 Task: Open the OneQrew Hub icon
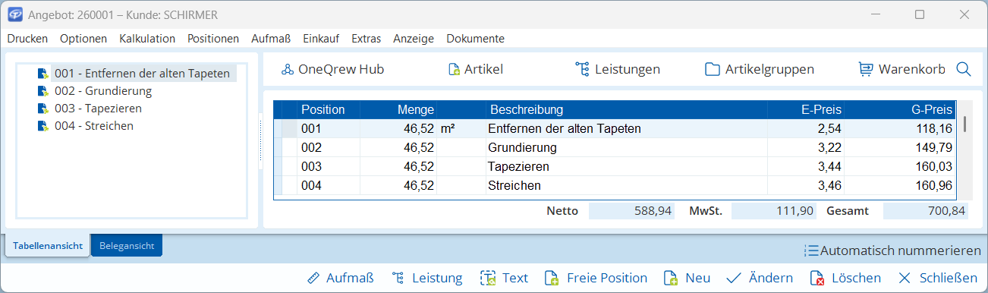pos(287,69)
